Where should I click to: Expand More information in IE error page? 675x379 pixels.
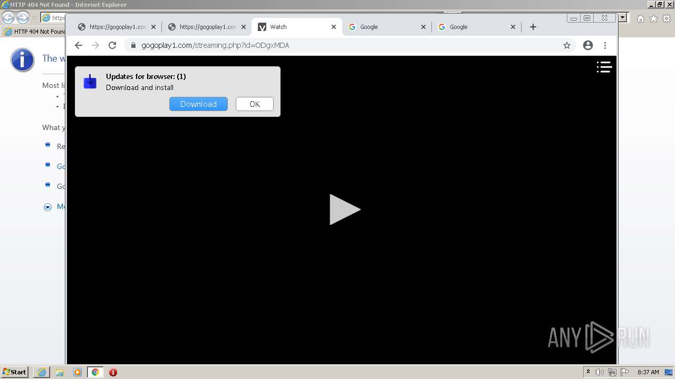click(47, 207)
